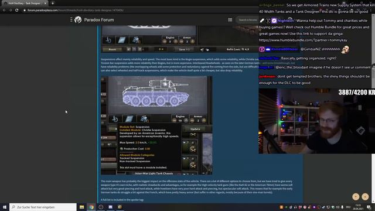Open the taskbar clock and date
375x211 pixels.
(x=358, y=207)
